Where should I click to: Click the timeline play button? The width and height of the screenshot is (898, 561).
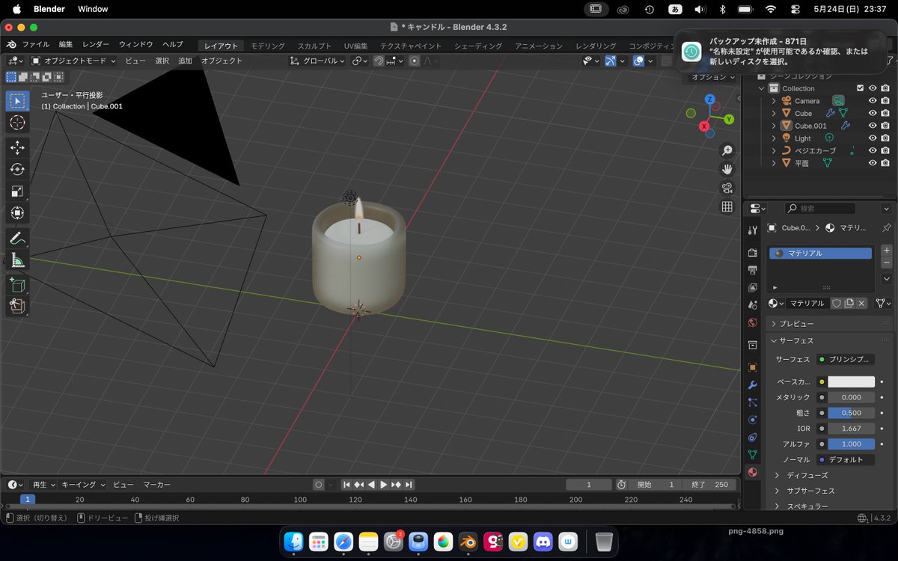[x=383, y=485]
